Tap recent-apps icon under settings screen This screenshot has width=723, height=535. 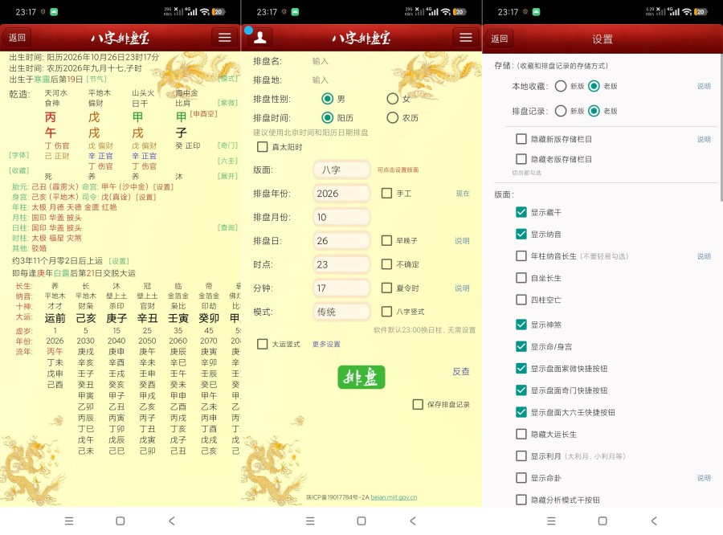(551, 521)
